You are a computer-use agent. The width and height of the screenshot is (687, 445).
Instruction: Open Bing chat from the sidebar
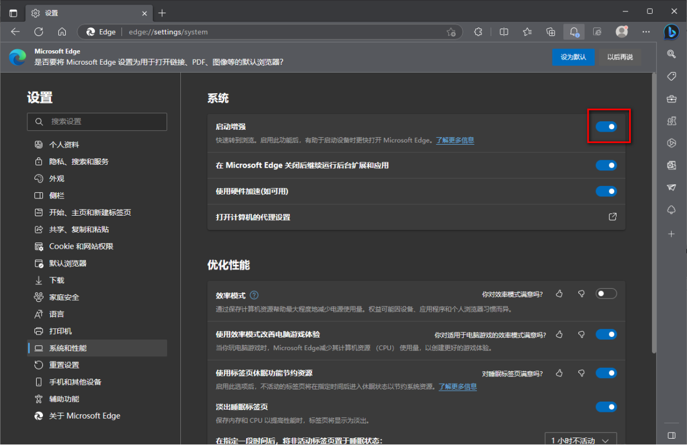point(672,32)
